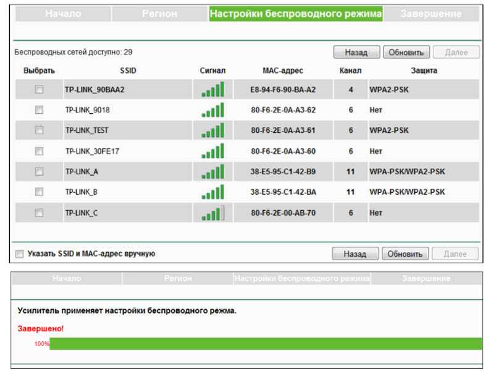Open the Начало wizard tab in top panel
The width and height of the screenshot is (494, 374).
tap(63, 14)
